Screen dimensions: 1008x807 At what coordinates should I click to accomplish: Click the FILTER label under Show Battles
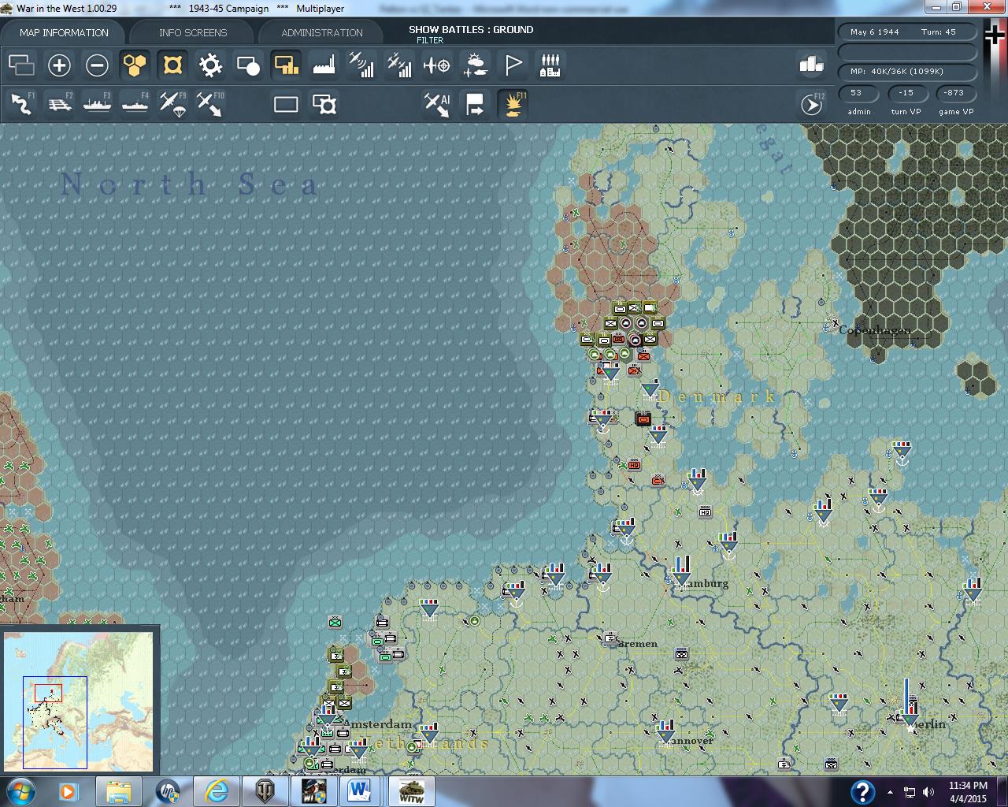tap(430, 40)
